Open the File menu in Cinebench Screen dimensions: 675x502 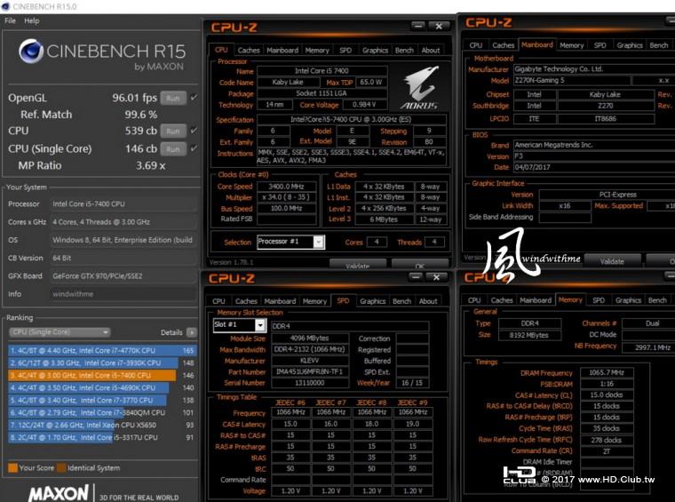pos(10,20)
